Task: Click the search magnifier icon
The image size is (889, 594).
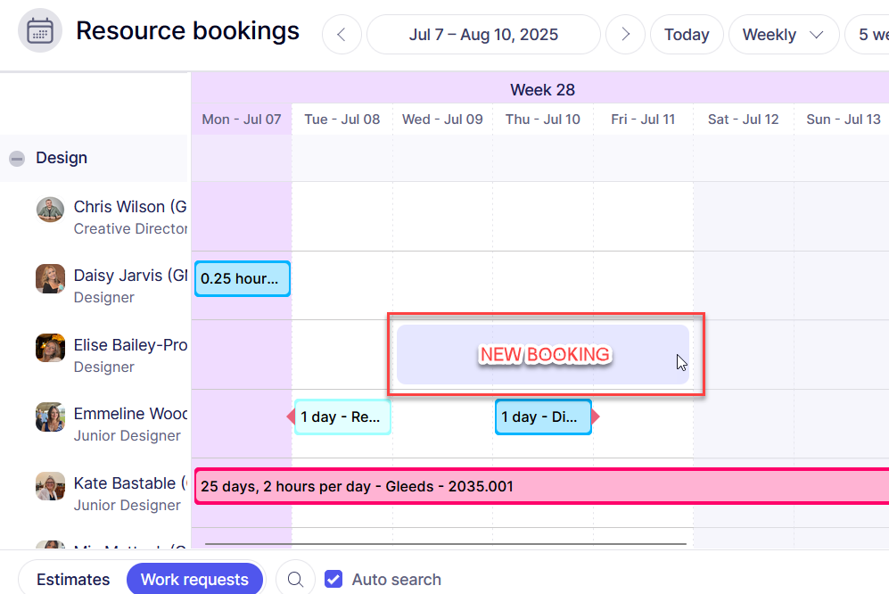Action: coord(295,580)
